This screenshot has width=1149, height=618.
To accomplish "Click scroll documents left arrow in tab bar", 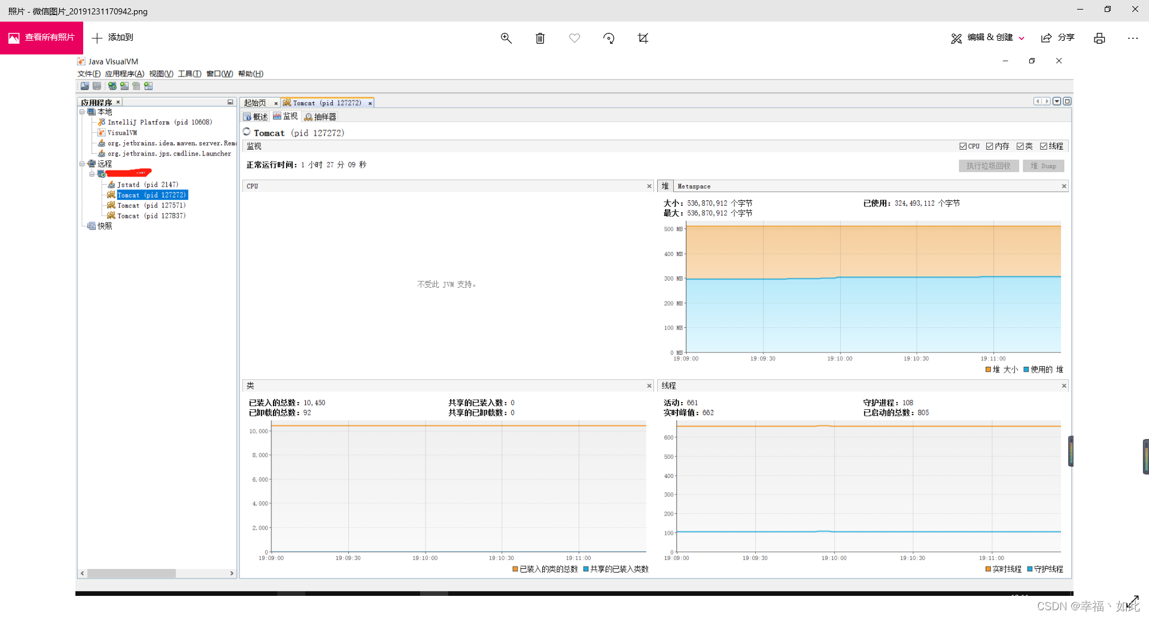I will [1038, 101].
